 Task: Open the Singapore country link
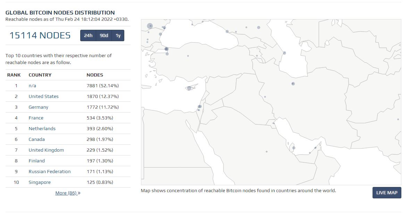tap(40, 182)
